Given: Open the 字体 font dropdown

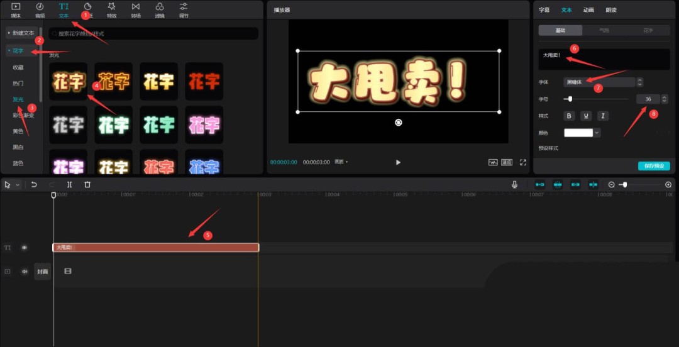Looking at the screenshot, I should (599, 82).
